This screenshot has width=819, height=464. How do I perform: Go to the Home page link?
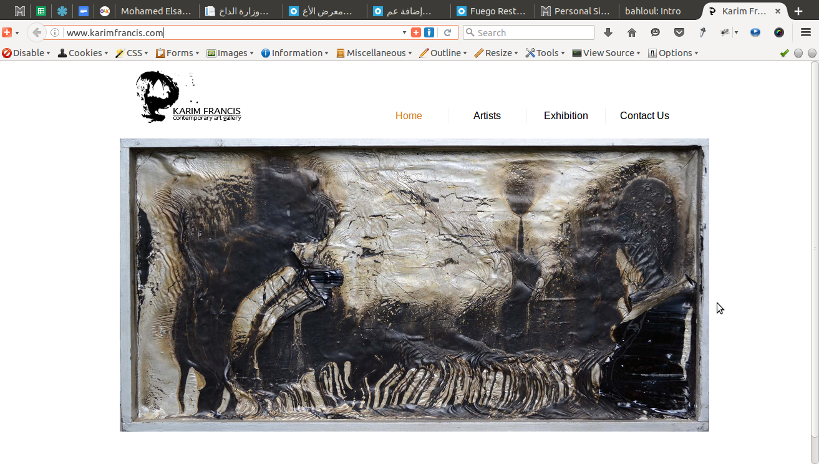click(x=409, y=115)
